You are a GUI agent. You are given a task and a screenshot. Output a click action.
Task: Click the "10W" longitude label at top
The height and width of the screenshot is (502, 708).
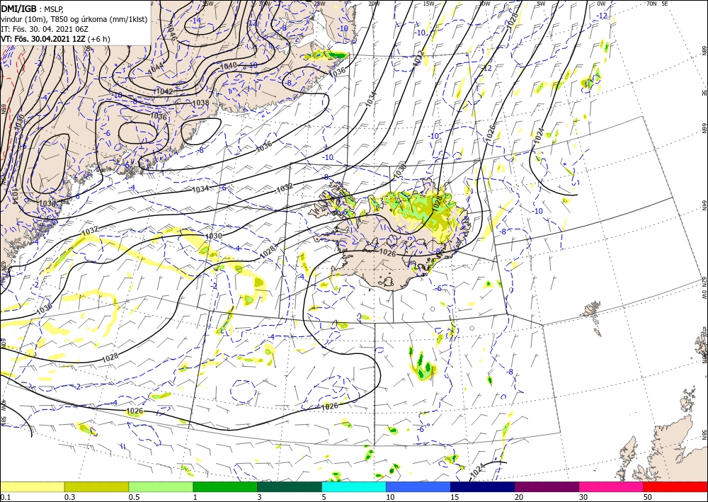[x=484, y=4]
